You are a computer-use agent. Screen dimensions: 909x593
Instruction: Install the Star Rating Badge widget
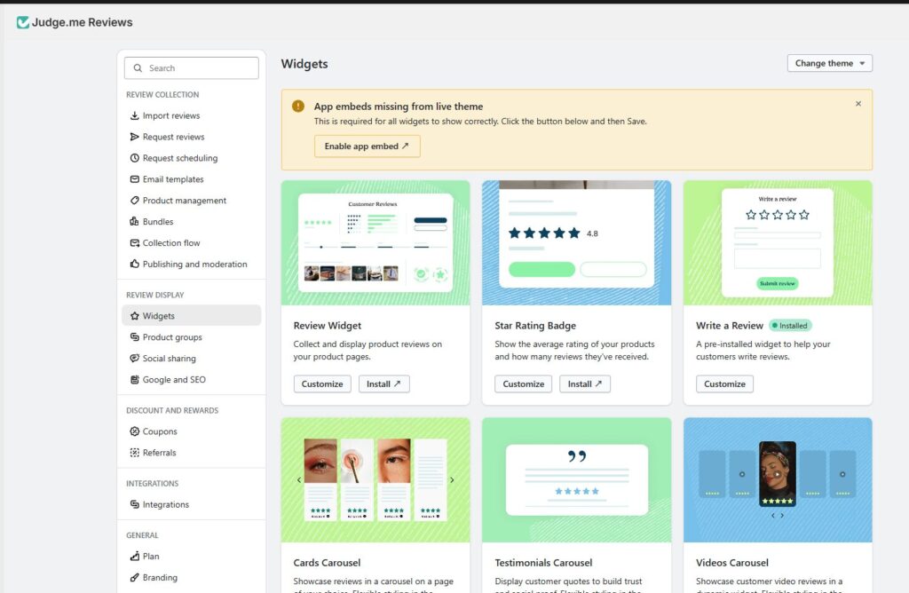click(x=585, y=384)
